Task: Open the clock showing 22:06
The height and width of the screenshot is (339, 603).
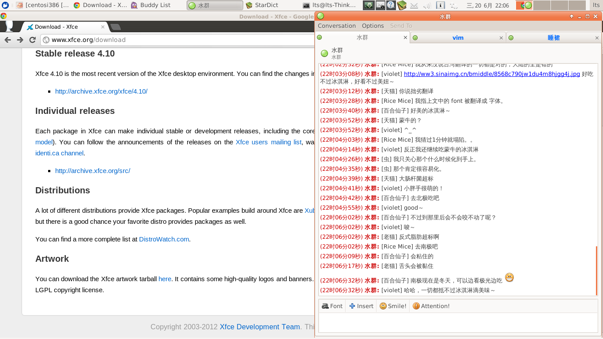Action: pos(488,5)
